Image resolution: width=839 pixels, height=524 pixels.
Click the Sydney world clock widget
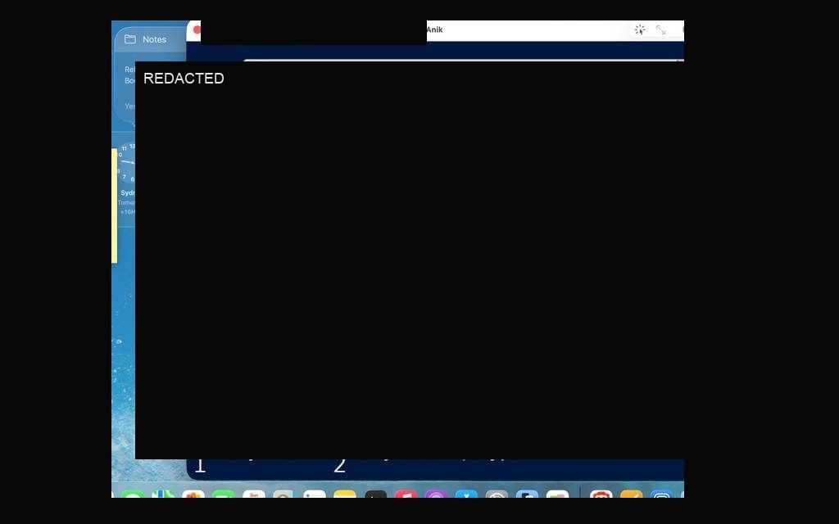[126, 179]
